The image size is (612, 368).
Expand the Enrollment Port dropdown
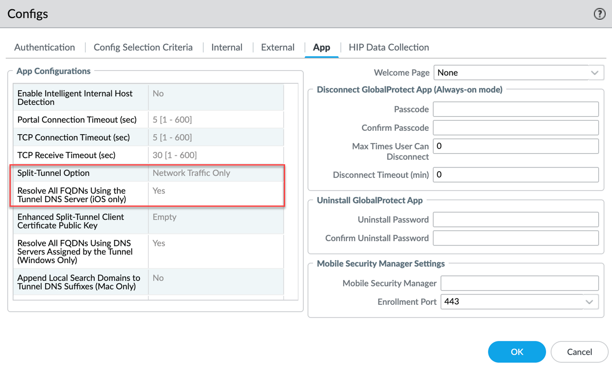(589, 302)
